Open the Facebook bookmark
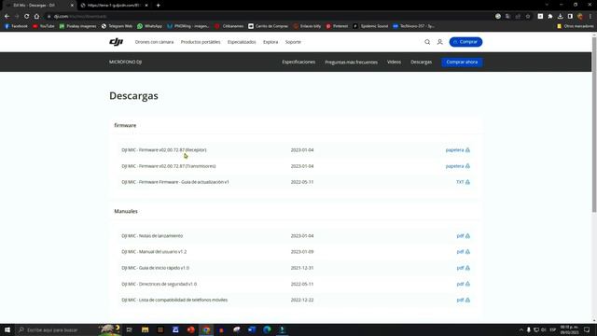 16,26
